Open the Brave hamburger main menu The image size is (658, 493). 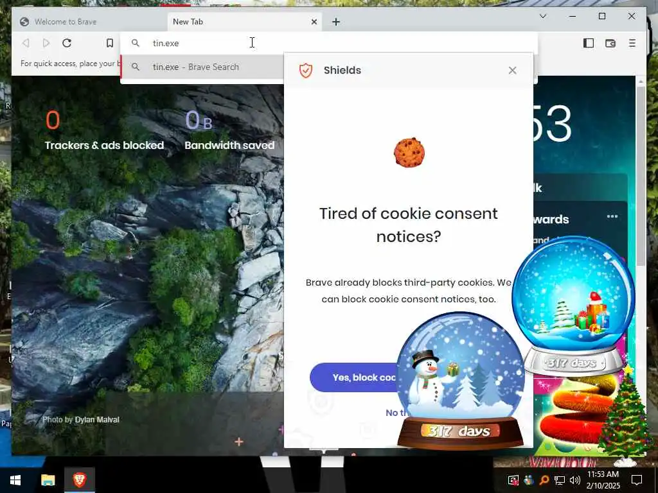click(x=632, y=43)
